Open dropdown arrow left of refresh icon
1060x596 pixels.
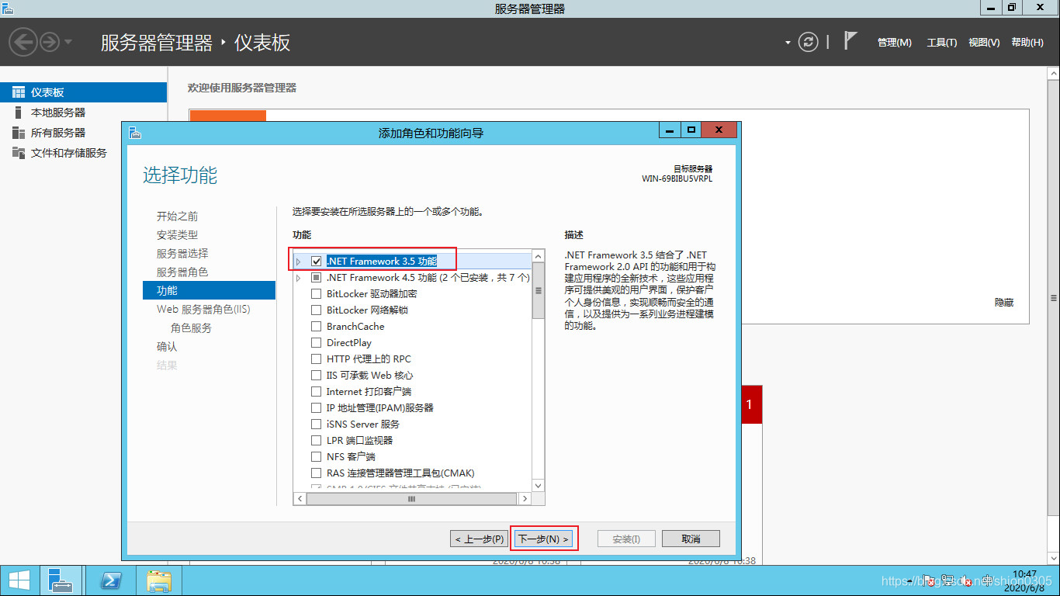788,43
